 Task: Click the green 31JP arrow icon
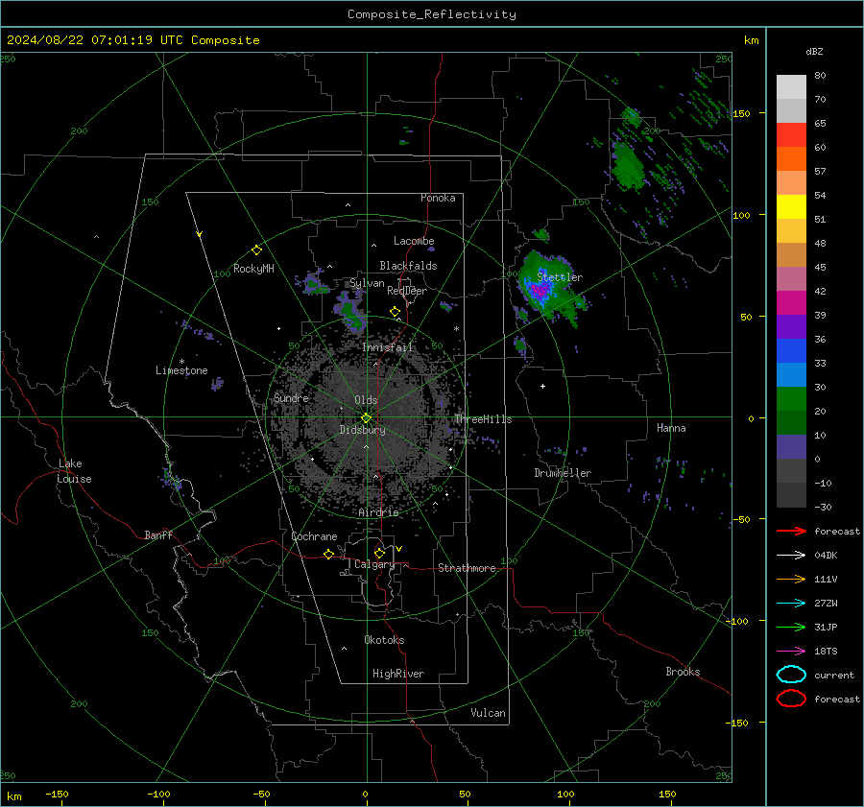point(791,627)
